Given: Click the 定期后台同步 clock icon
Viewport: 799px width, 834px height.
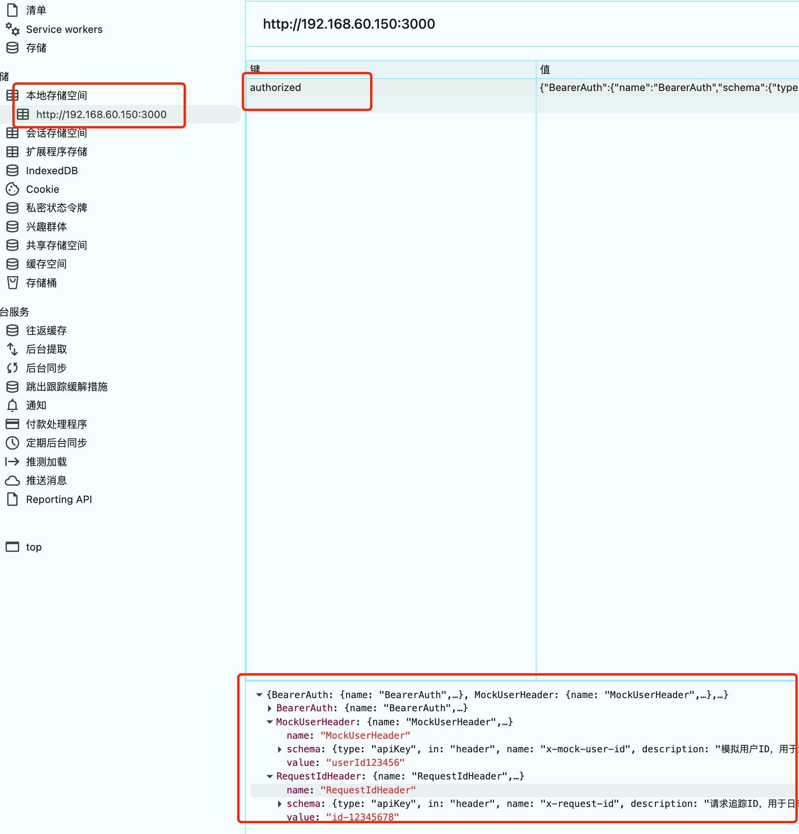Looking at the screenshot, I should tap(12, 443).
